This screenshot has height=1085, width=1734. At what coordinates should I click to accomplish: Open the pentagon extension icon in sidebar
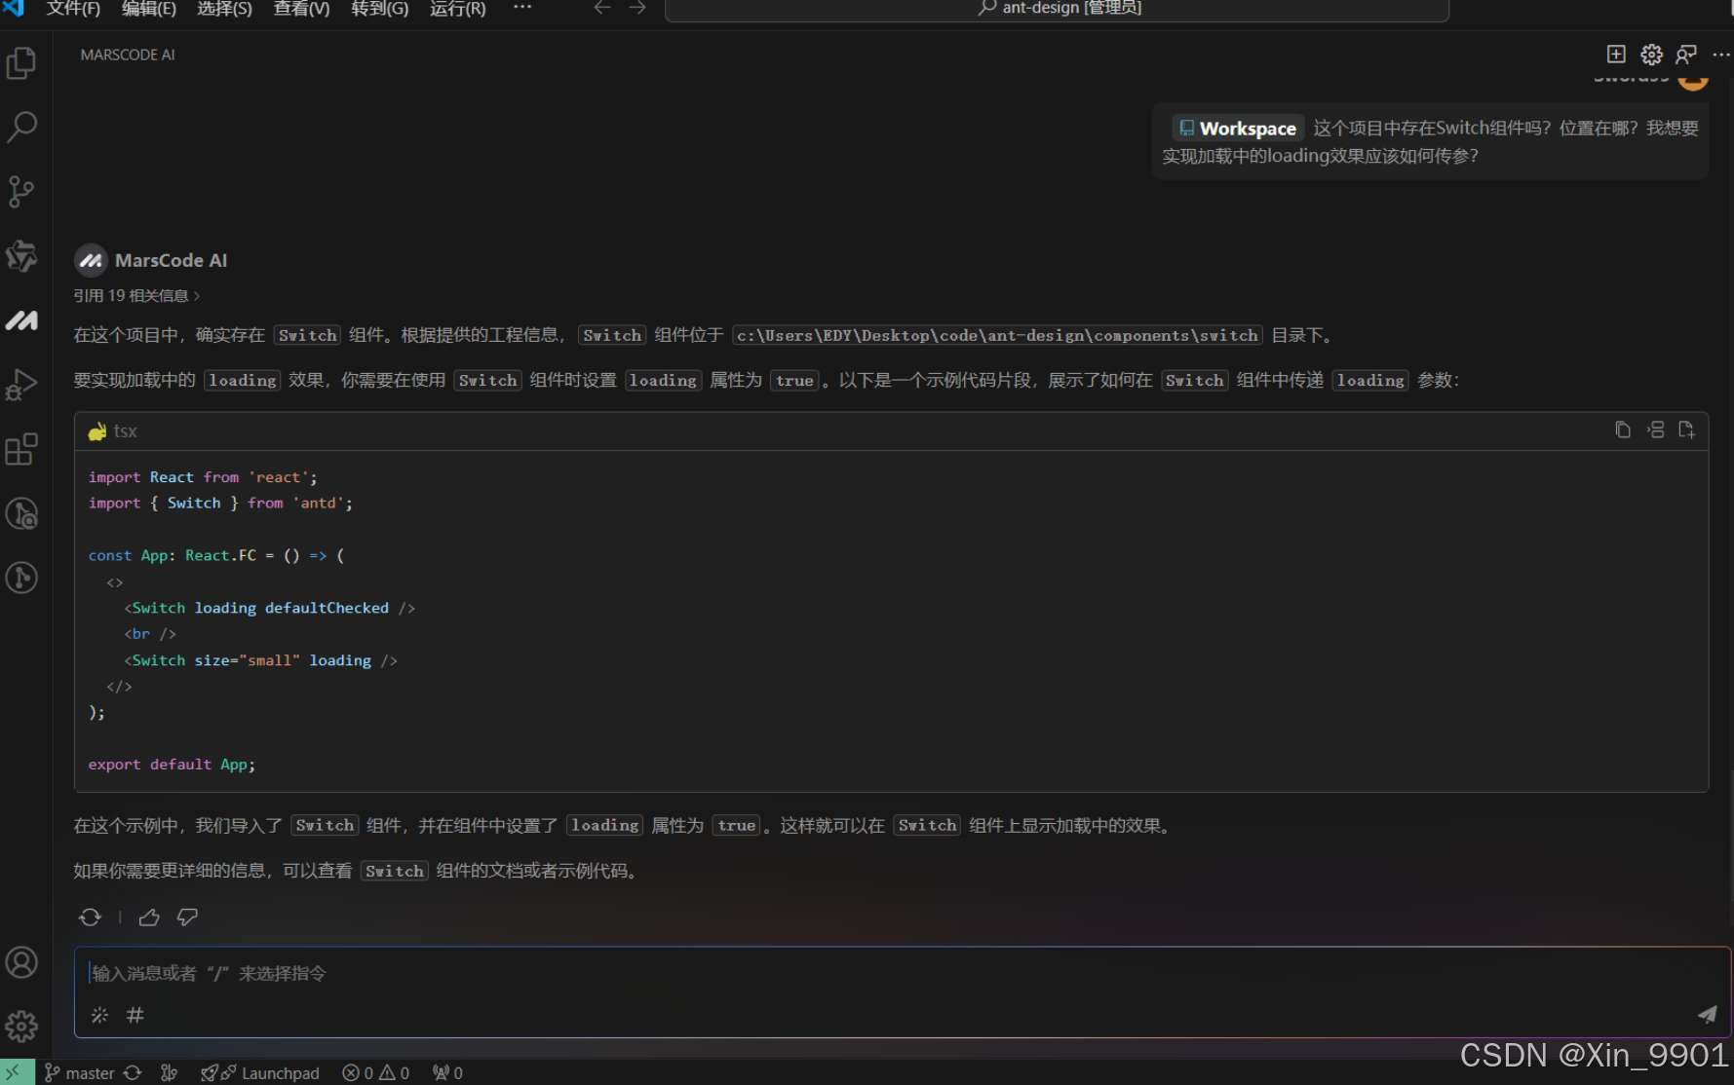point(21,256)
